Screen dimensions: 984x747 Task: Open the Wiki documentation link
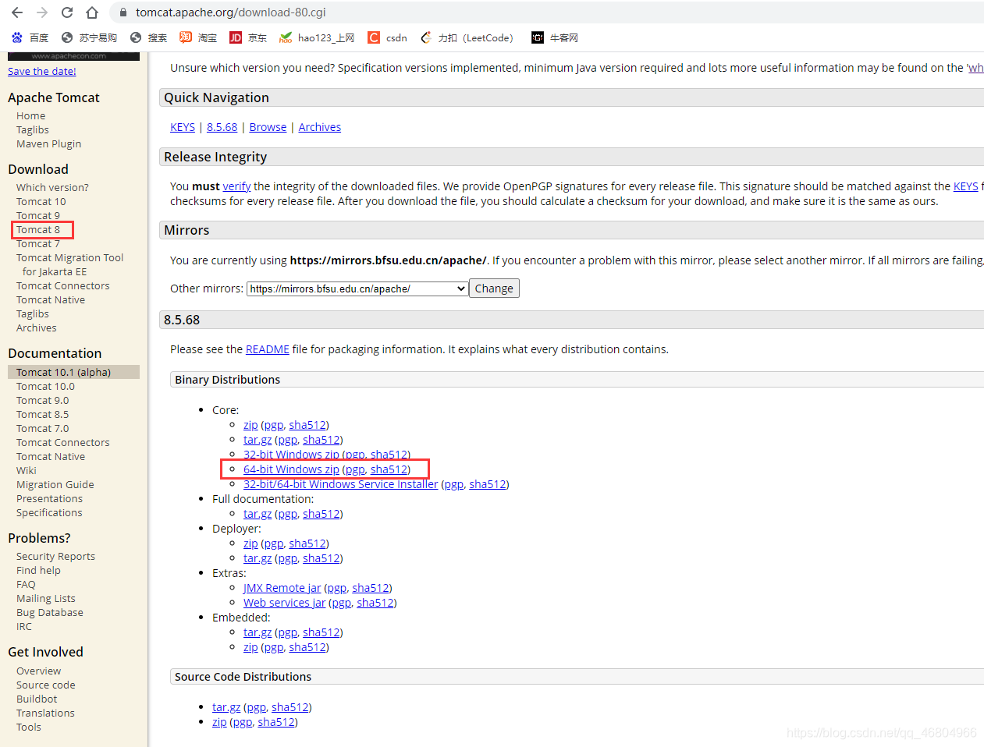point(26,470)
